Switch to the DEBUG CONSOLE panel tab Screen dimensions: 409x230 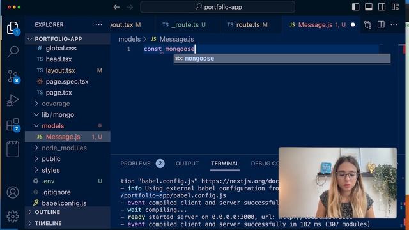click(x=265, y=164)
